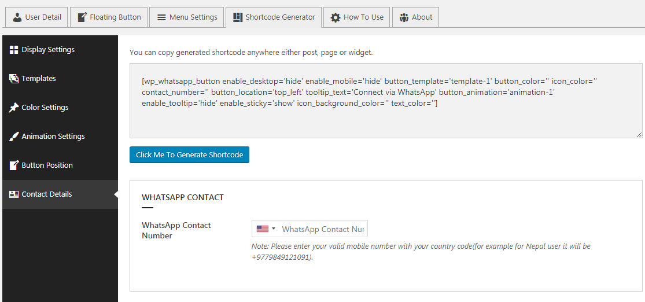Click the Color Settings pin icon
Screen dimensions: 645x302
pyautogui.click(x=14, y=108)
